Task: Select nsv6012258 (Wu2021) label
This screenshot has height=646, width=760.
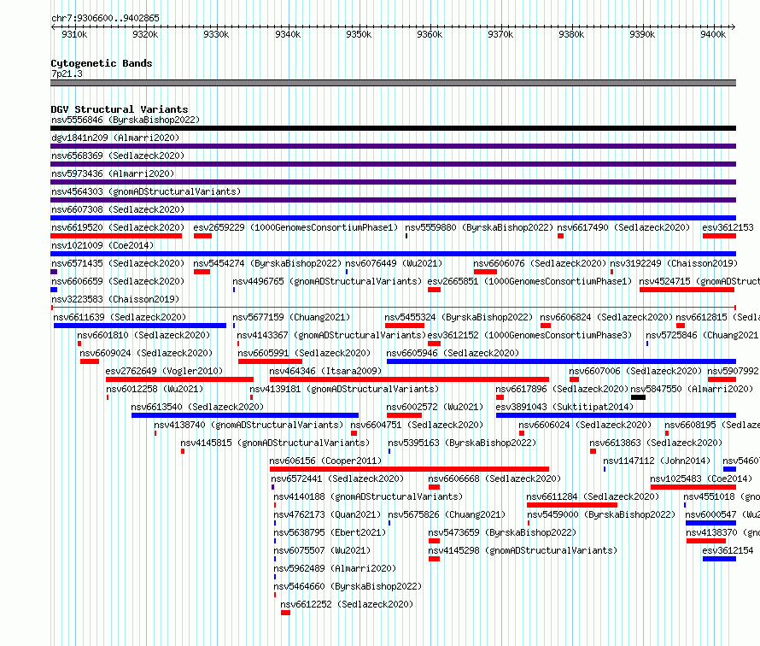Action: [x=155, y=389]
